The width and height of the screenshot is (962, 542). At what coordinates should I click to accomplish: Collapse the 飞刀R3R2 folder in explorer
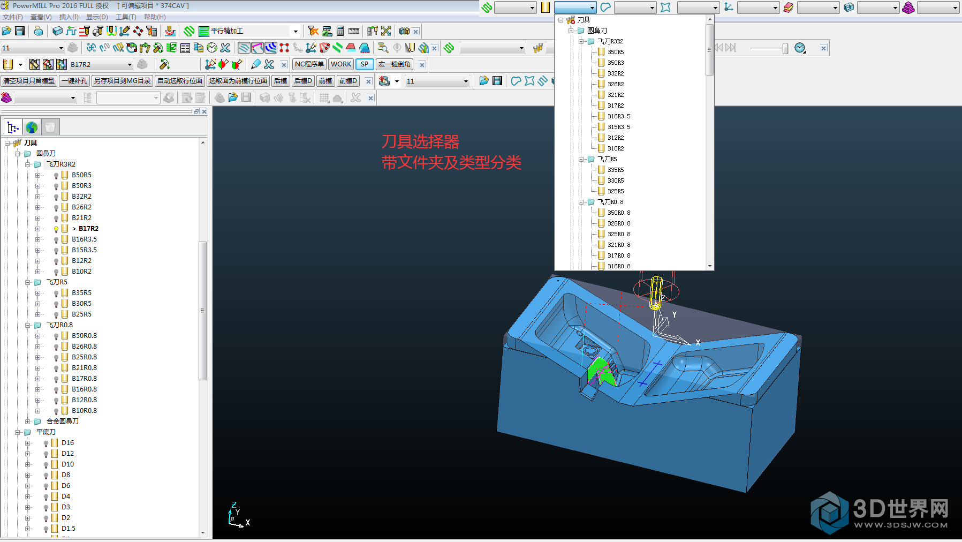[x=27, y=164]
